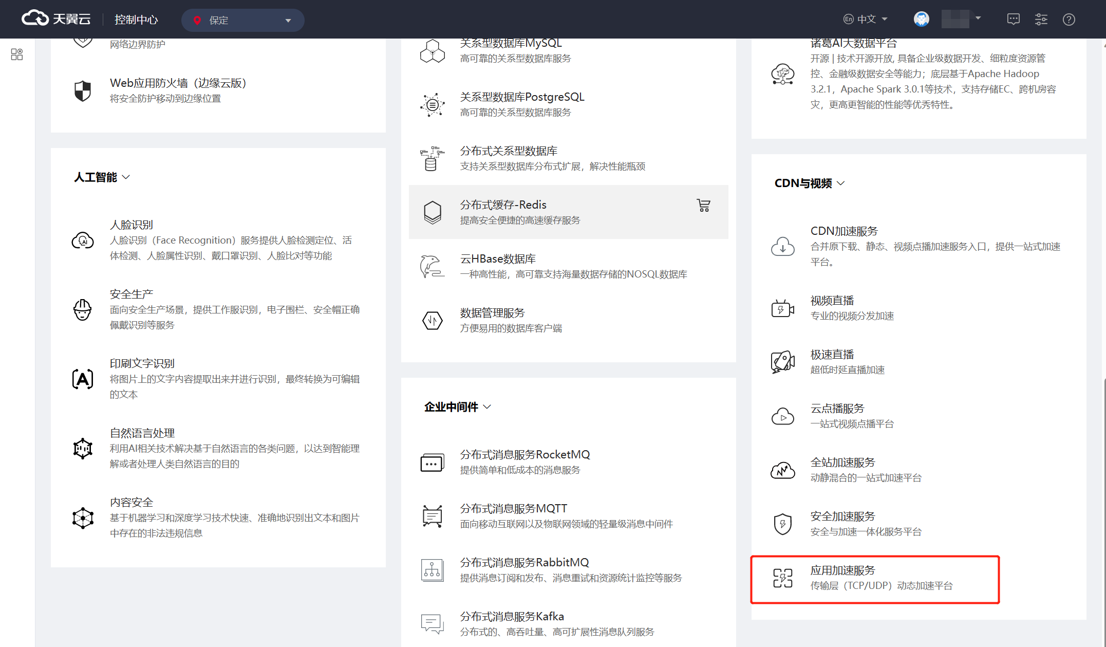The height and width of the screenshot is (647, 1106).
Task: Click the 应用加速服务 icon
Action: [x=783, y=578]
